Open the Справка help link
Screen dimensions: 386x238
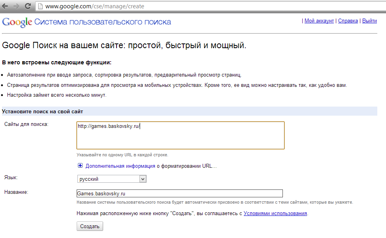point(348,21)
